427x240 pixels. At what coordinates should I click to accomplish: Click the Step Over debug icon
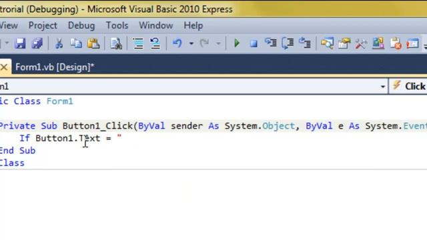[288, 43]
